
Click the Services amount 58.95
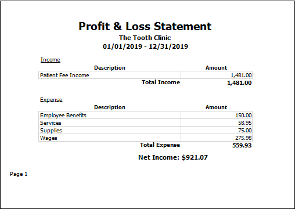pyautogui.click(x=245, y=123)
